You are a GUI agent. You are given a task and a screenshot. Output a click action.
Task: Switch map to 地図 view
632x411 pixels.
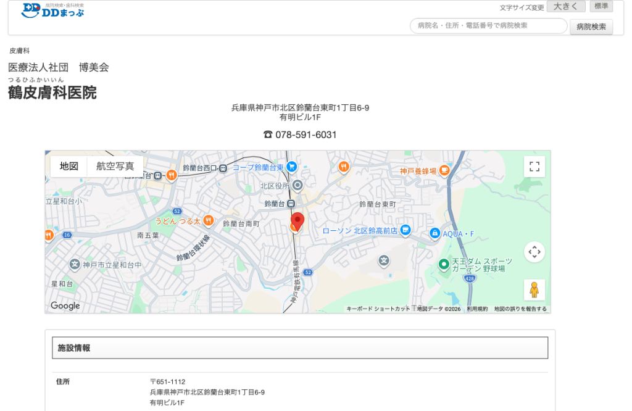(x=69, y=166)
